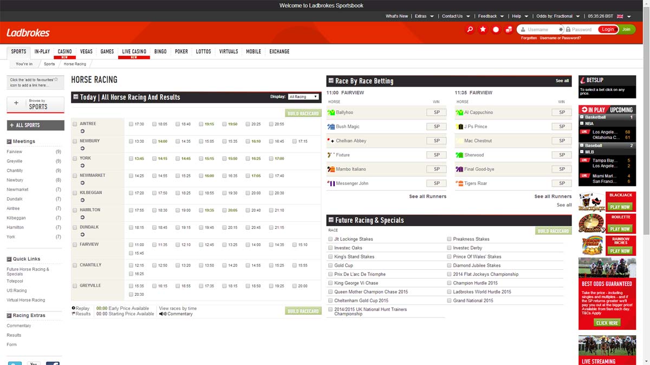Screen dimensions: 650x365
Task: Open the Display All Racing dropdown
Action: pyautogui.click(x=303, y=97)
